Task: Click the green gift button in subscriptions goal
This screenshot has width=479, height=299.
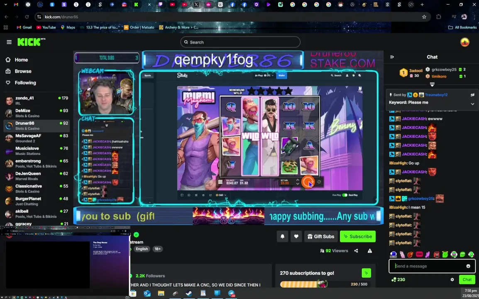Action: point(366,273)
